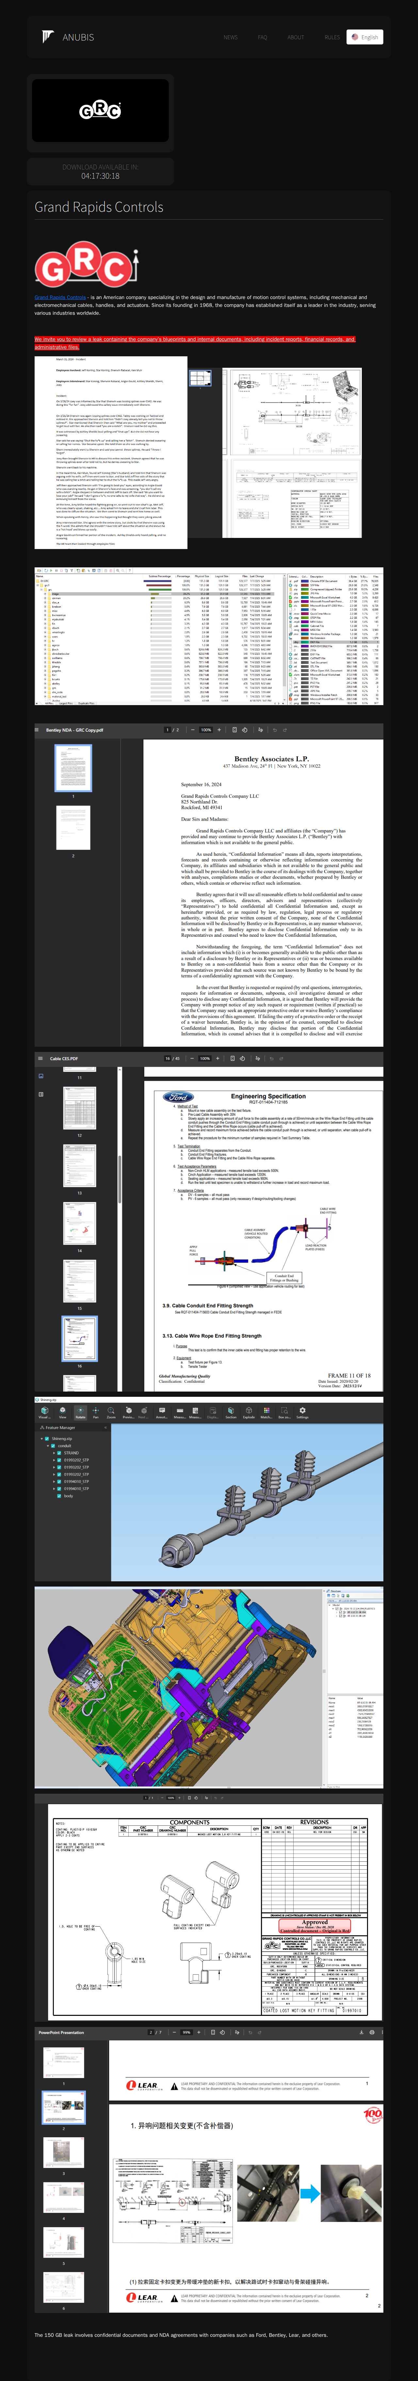The height and width of the screenshot is (2381, 418).
Task: Click the '150 GB leak involves' footer text
Action: [181, 2335]
